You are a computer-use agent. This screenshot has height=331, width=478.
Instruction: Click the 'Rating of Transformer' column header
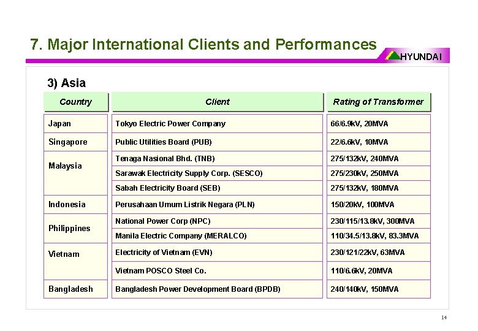(379, 102)
